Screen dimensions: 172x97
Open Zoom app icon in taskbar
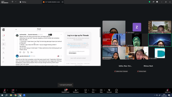tap(24, 95)
